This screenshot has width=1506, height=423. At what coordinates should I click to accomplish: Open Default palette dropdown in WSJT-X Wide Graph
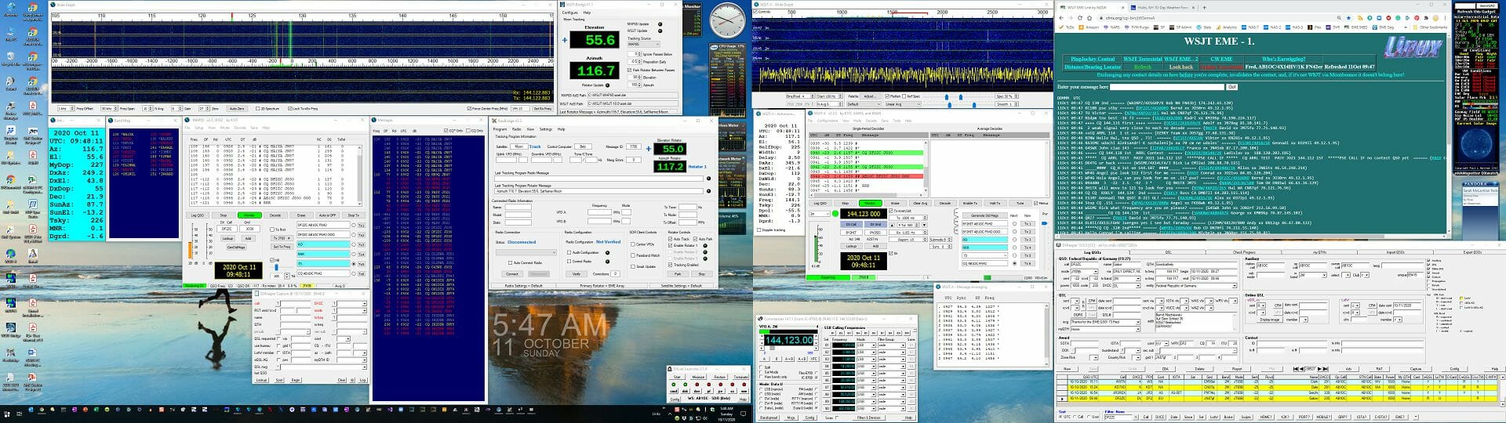(x=864, y=104)
